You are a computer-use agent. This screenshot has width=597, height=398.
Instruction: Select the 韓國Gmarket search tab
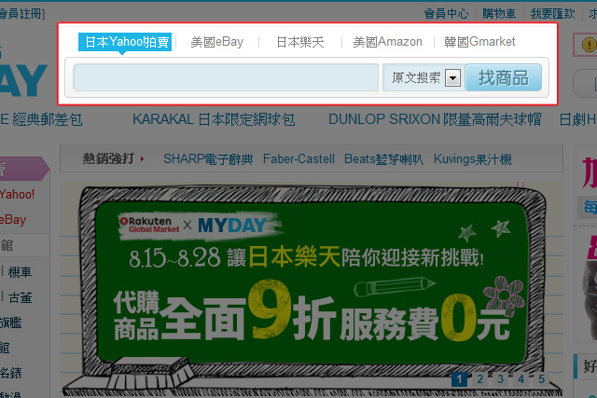(479, 42)
